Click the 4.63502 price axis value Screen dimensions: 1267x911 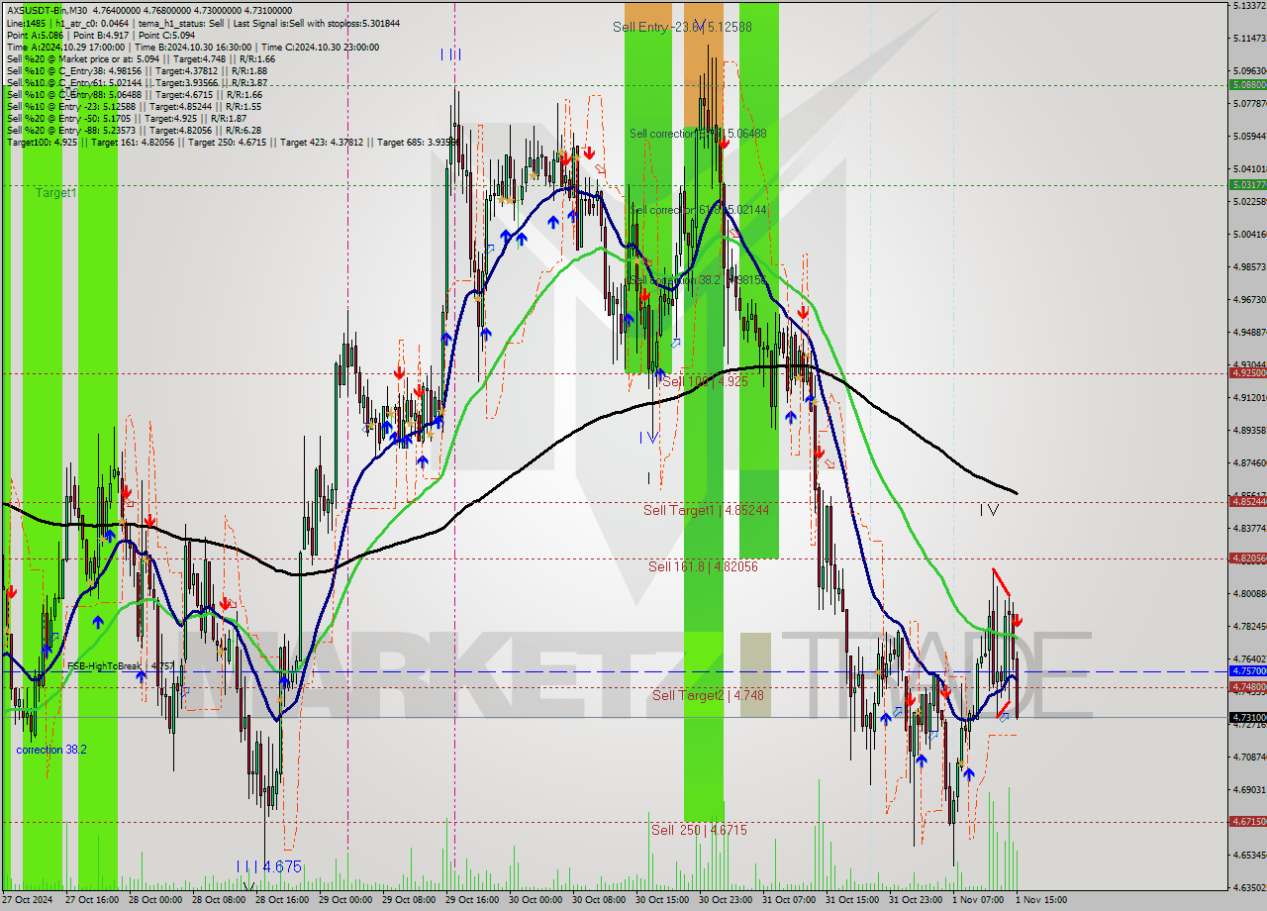coord(1249,887)
